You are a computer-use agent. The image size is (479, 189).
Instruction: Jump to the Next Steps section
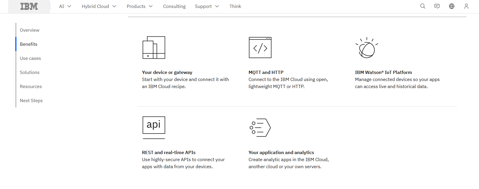pyautogui.click(x=31, y=101)
